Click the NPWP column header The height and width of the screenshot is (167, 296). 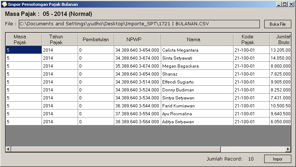point(137,39)
